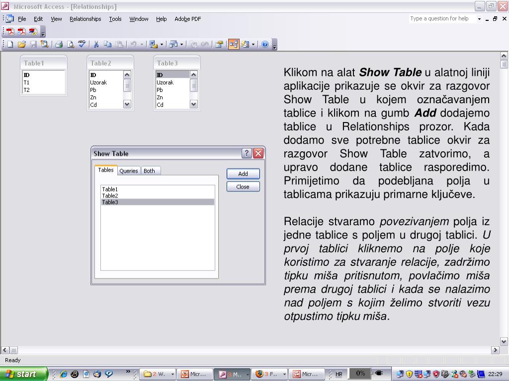Screen dimensions: 509x381
Task: Click the Table2 scroll down arrow
Action: 127,104
